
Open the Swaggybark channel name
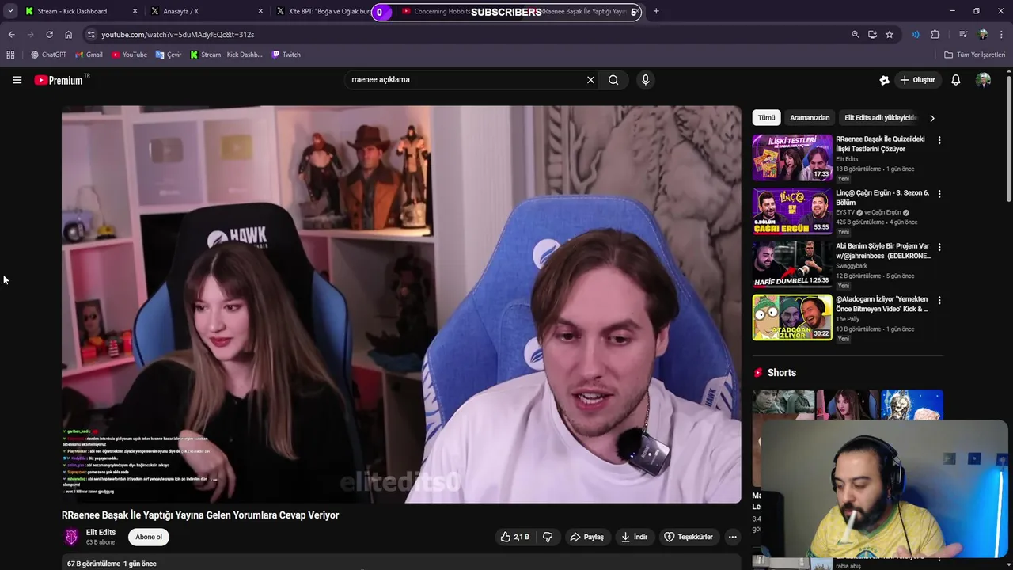click(x=851, y=266)
